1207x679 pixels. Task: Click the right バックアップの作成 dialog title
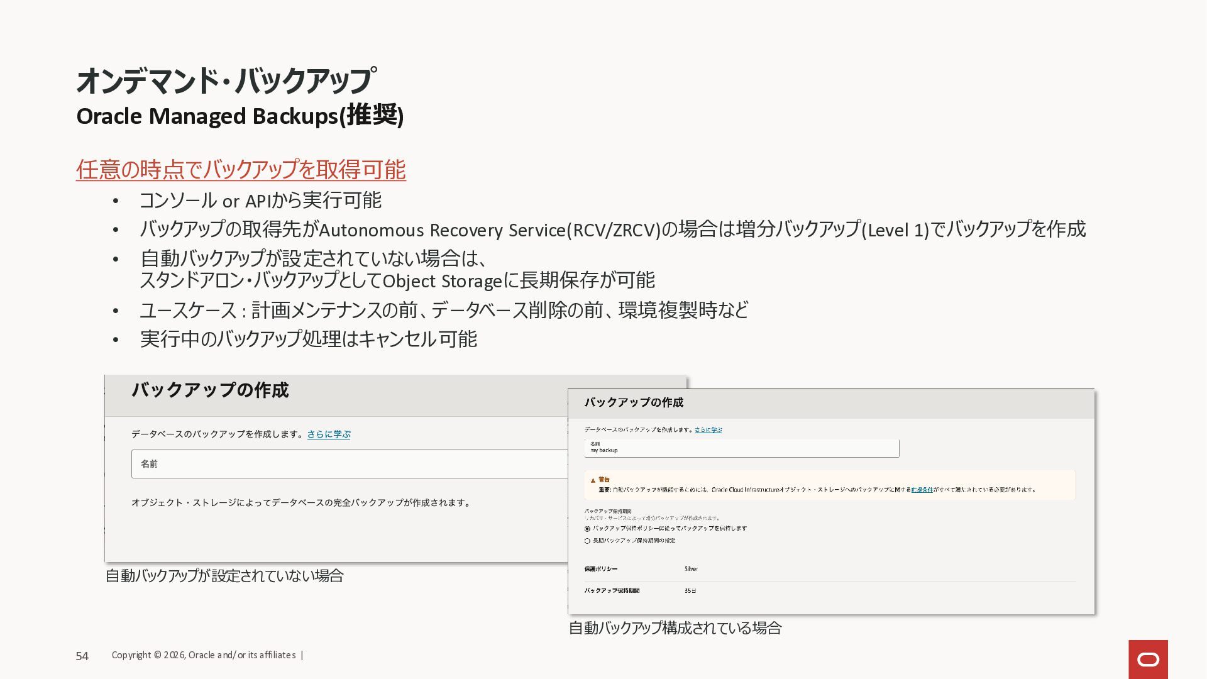[x=633, y=402]
